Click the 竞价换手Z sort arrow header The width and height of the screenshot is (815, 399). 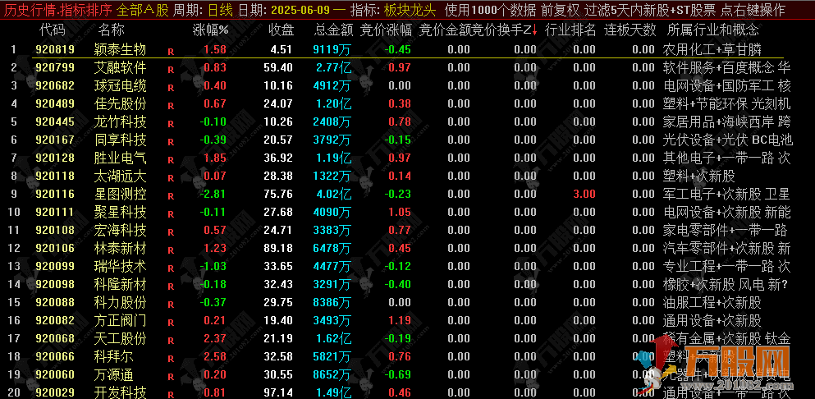pos(504,30)
